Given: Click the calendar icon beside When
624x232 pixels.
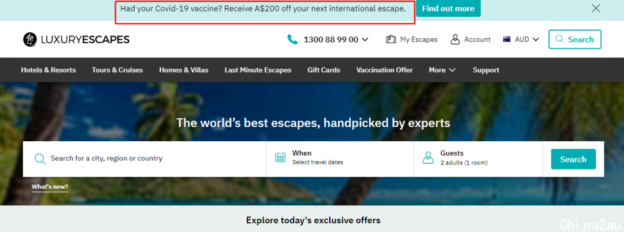Looking at the screenshot, I should (x=281, y=157).
